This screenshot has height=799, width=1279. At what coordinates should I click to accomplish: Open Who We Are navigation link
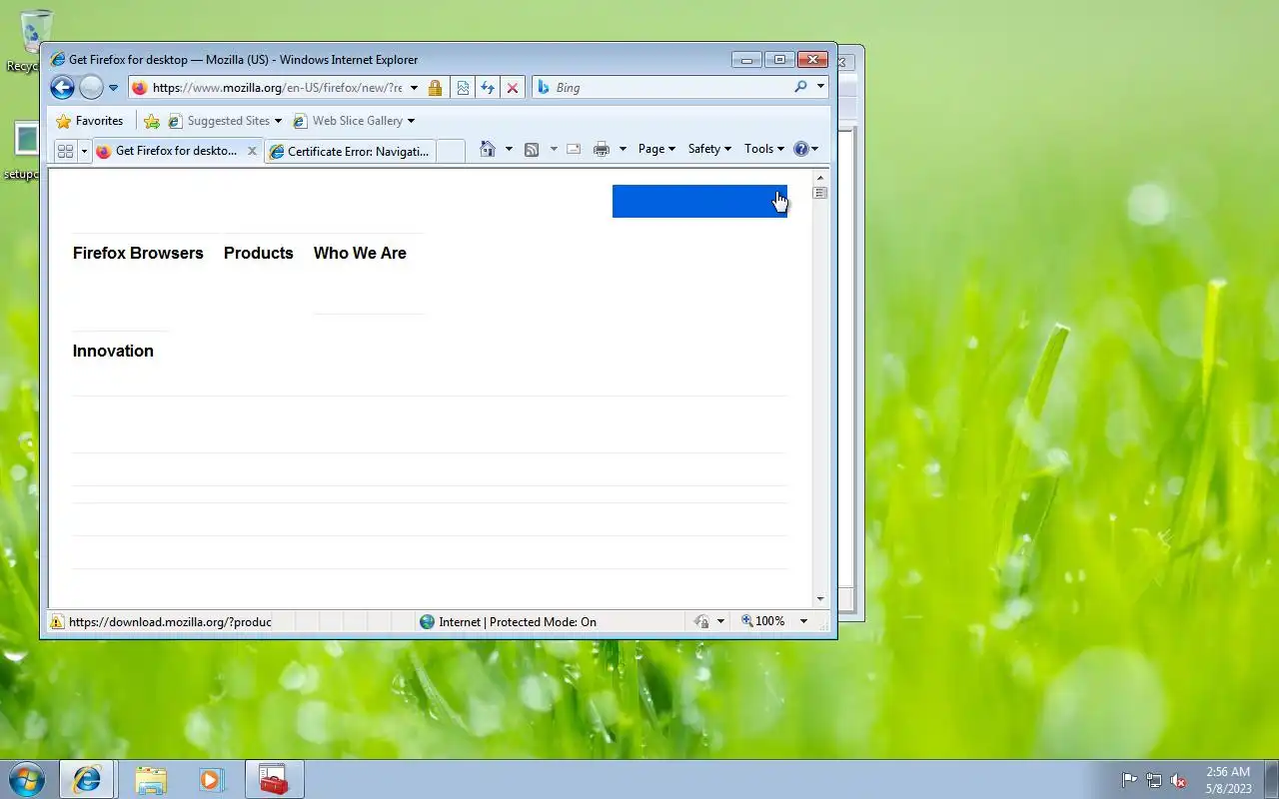360,253
